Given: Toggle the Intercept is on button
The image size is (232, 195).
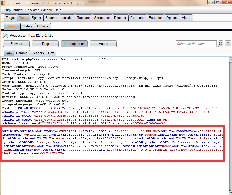Looking at the screenshot, I should click(74, 44).
